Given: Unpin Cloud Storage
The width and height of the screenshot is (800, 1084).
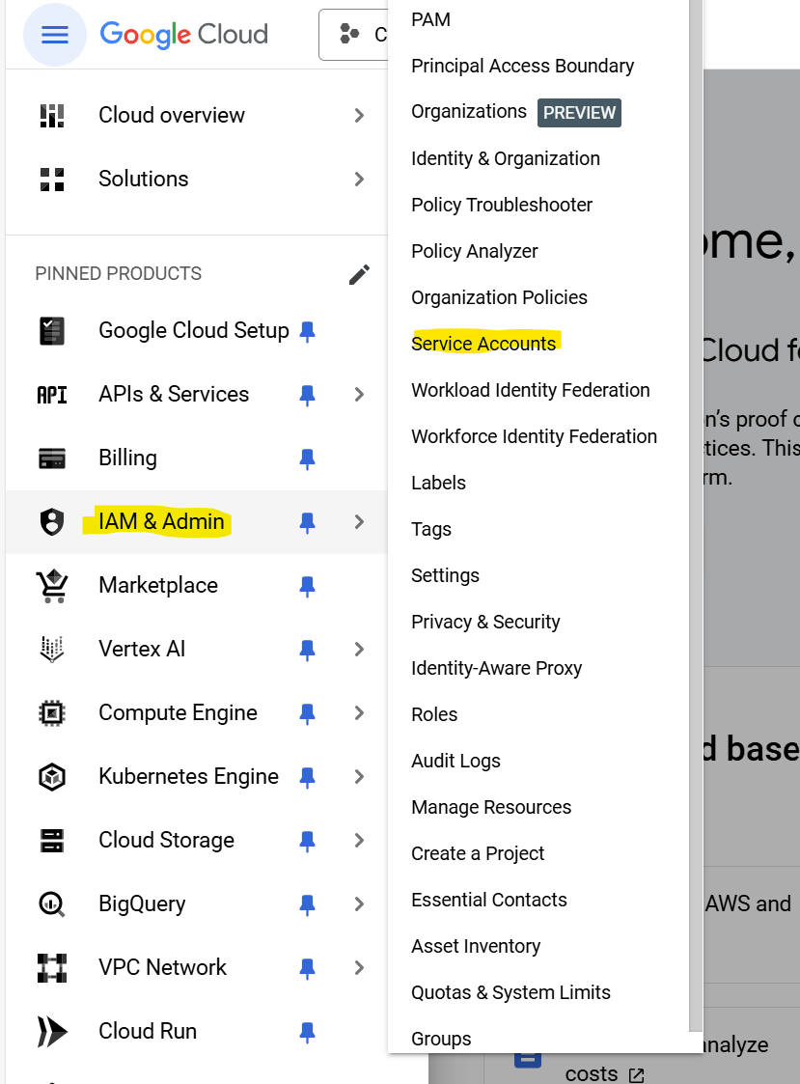Looking at the screenshot, I should coord(307,841).
